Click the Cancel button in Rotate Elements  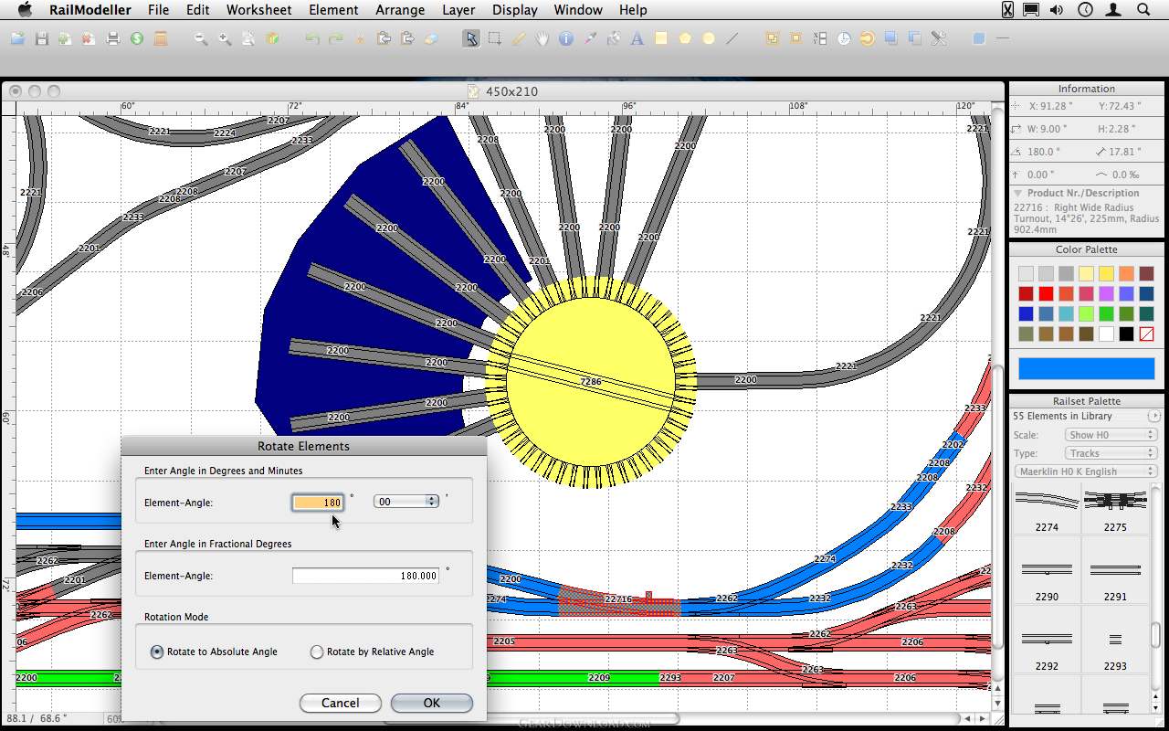coord(340,703)
